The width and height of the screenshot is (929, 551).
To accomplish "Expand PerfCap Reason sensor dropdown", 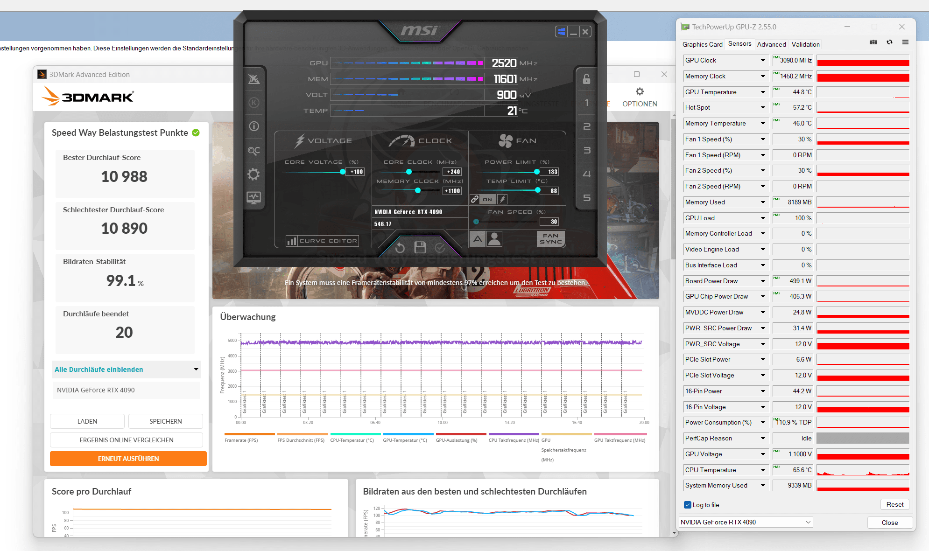I will click(763, 438).
